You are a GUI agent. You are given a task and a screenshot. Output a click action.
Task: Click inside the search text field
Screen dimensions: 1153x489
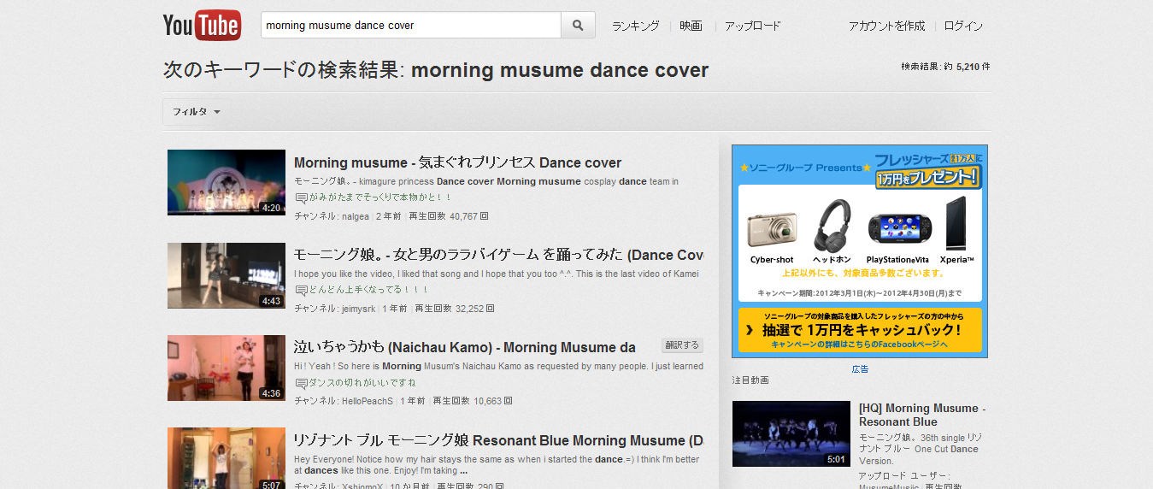coord(410,26)
